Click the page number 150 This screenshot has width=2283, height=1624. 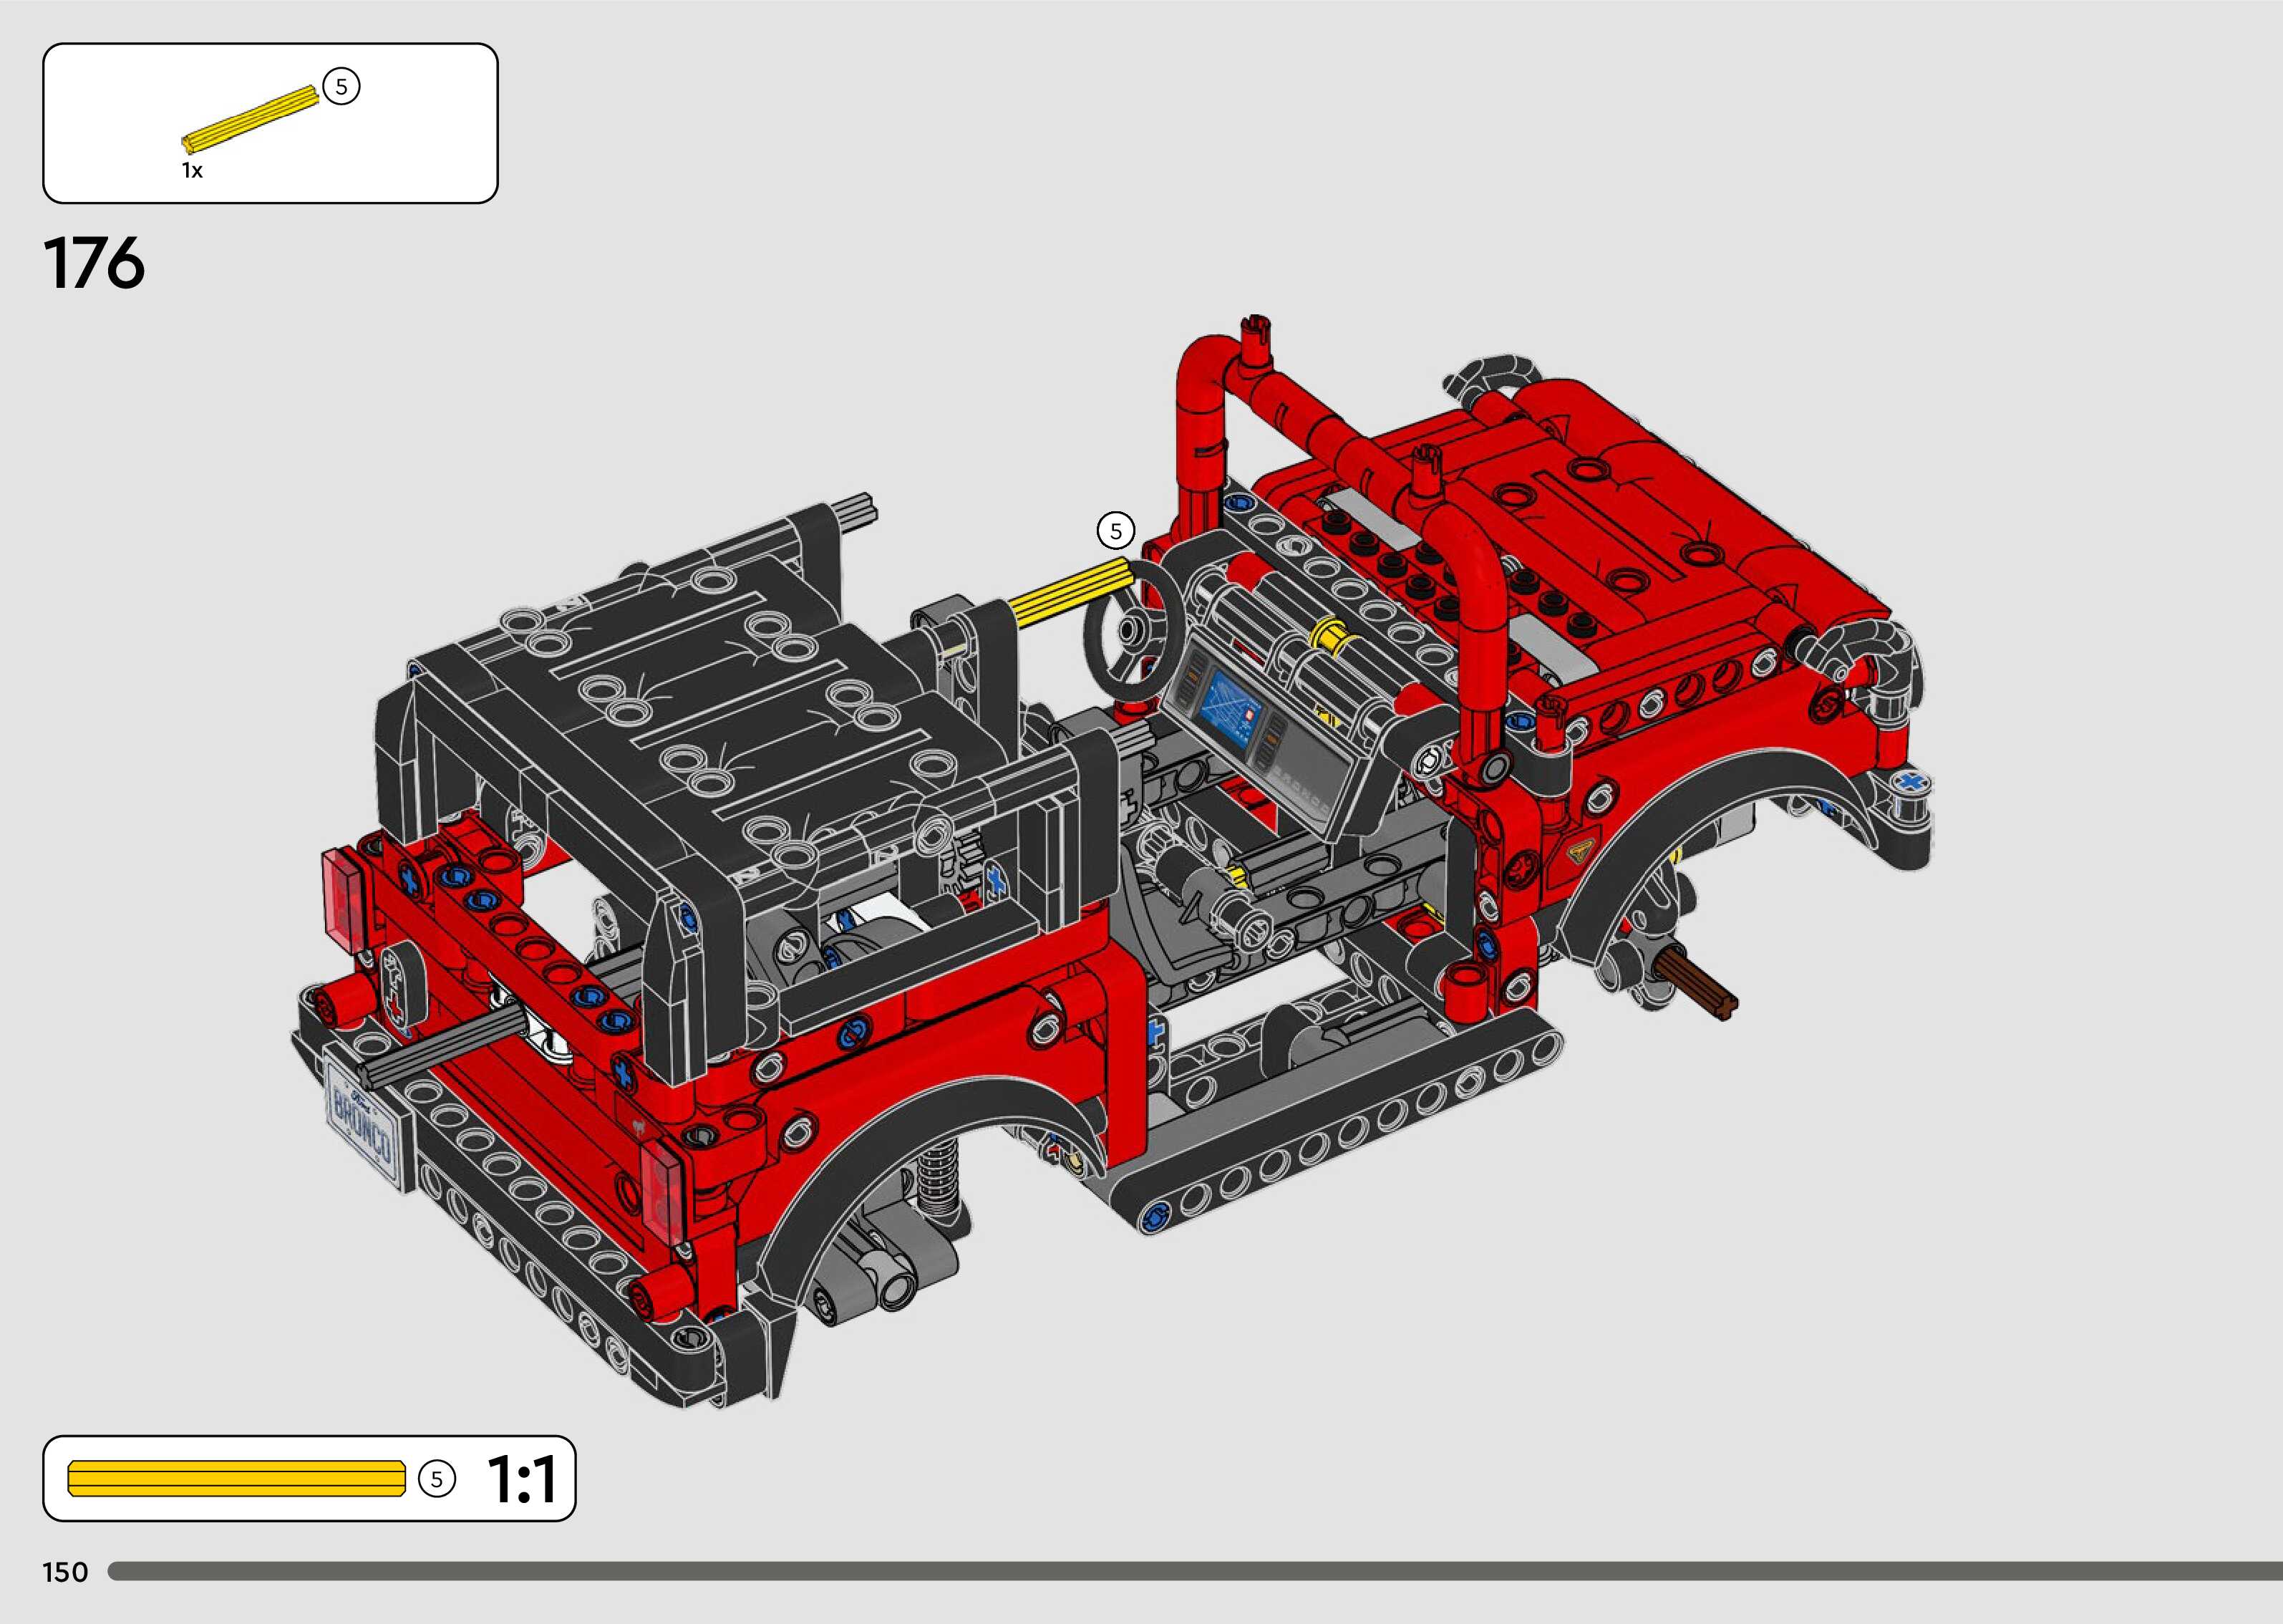coord(66,1572)
